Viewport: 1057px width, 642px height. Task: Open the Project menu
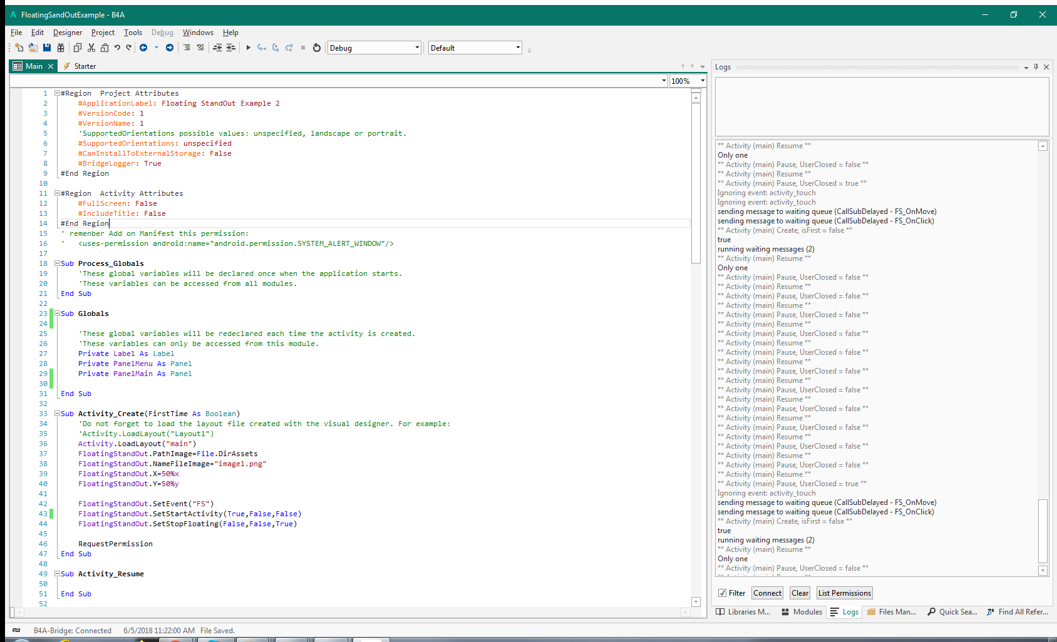pos(103,33)
